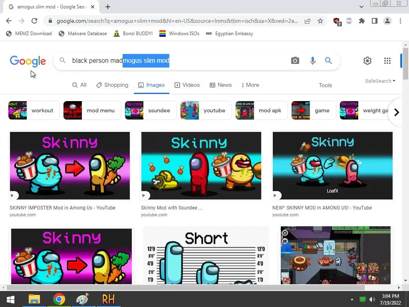This screenshot has height=307, width=409.
Task: Open the Bonzi BUDDY! bookmark
Action: tap(133, 34)
